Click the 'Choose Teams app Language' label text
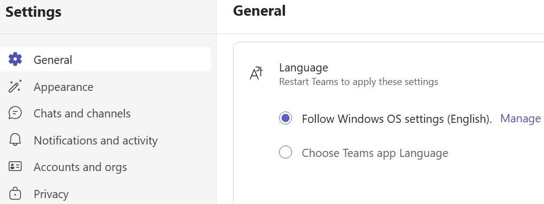 (375, 153)
